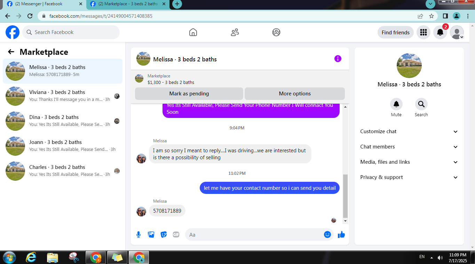Launch Internet Explorer from the taskbar
Image resolution: width=475 pixels, height=264 pixels.
31,257
